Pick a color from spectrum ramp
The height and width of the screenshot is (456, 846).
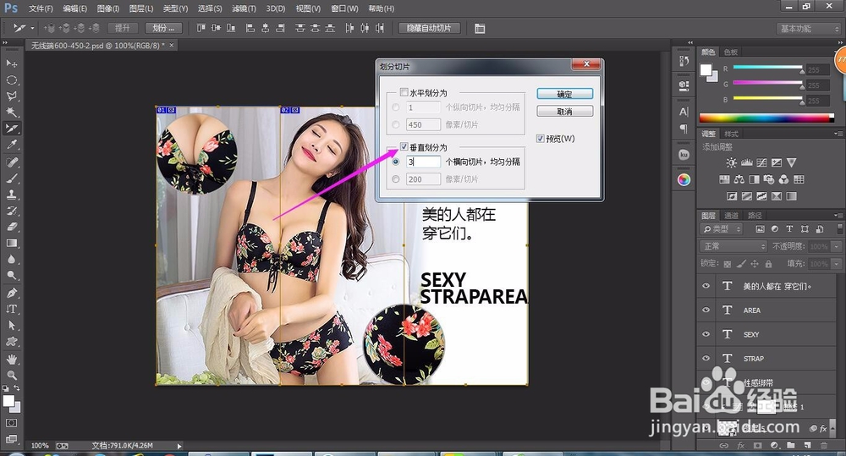pos(766,118)
